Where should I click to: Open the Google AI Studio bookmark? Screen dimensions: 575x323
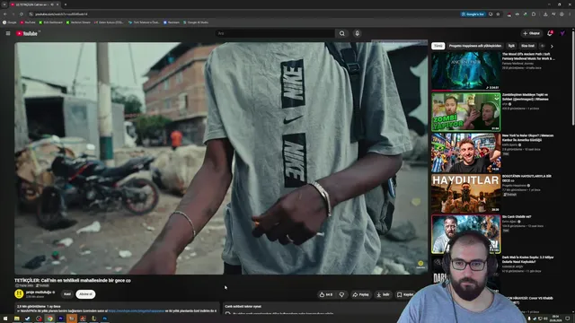(196, 22)
